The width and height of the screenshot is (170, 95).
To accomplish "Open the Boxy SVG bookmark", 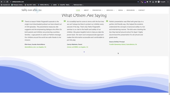I will coord(30,5).
